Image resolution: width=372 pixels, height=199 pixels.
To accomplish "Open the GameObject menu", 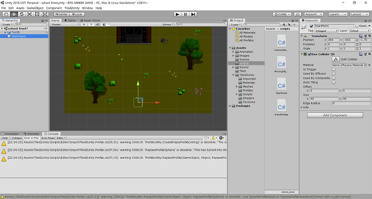I will pyautogui.click(x=35, y=8).
